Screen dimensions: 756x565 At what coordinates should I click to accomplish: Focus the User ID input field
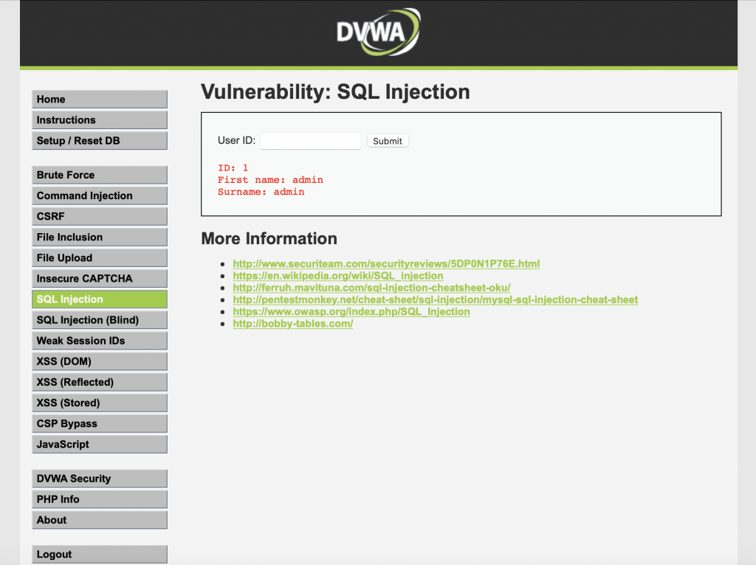[x=311, y=141]
